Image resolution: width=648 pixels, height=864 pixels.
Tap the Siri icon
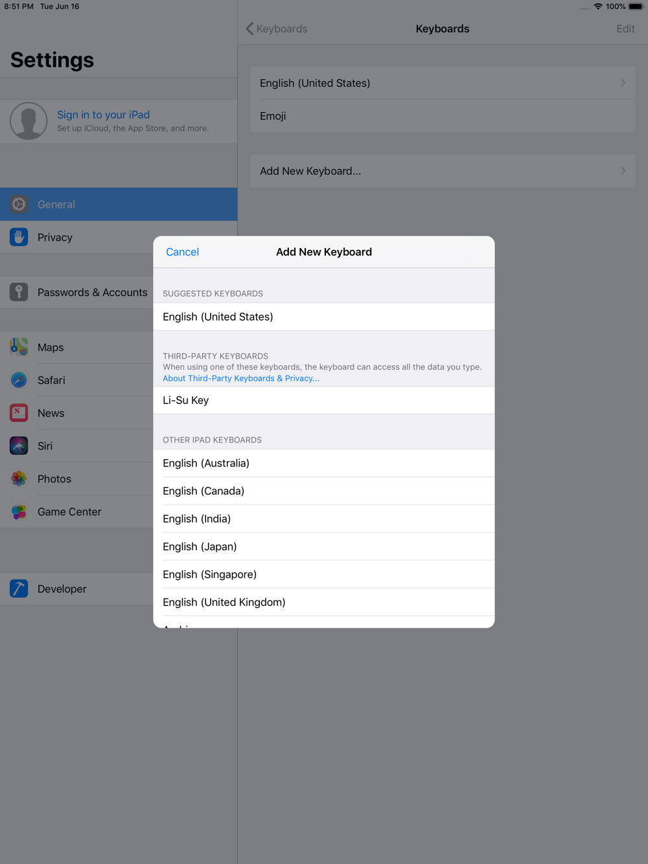point(19,446)
